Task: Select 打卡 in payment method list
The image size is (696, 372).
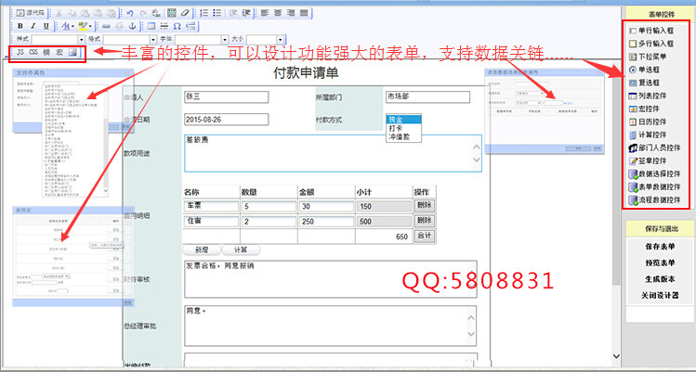Action: (403, 128)
